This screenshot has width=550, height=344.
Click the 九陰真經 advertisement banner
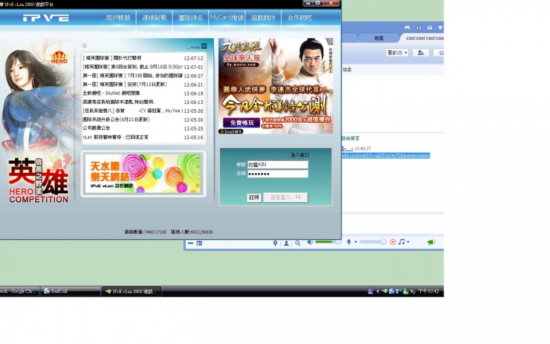276,86
